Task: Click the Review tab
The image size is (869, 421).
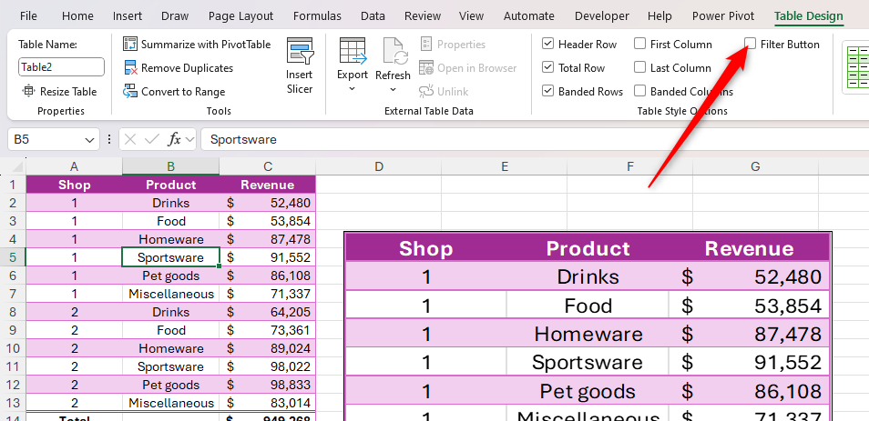Action: 423,16
